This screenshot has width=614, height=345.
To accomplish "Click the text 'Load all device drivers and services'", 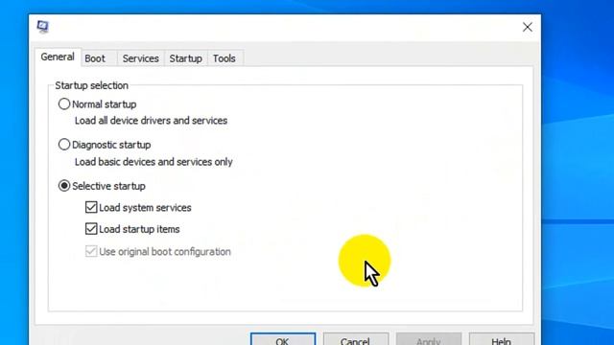I will (x=151, y=121).
